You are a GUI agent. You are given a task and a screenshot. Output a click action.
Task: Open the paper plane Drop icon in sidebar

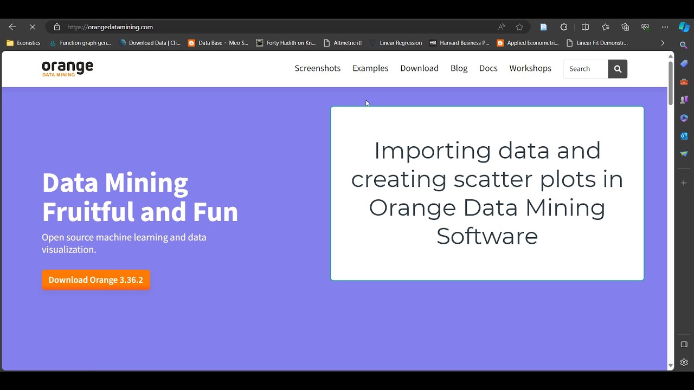tap(684, 154)
